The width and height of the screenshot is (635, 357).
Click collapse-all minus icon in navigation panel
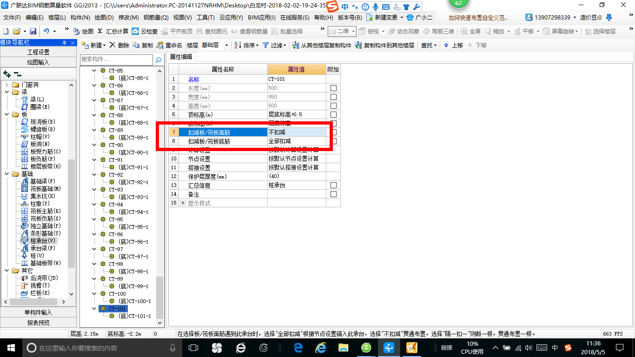(18, 74)
